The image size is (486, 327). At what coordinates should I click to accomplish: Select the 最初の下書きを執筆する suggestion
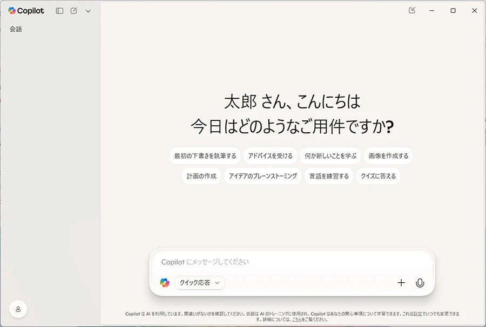coord(205,156)
